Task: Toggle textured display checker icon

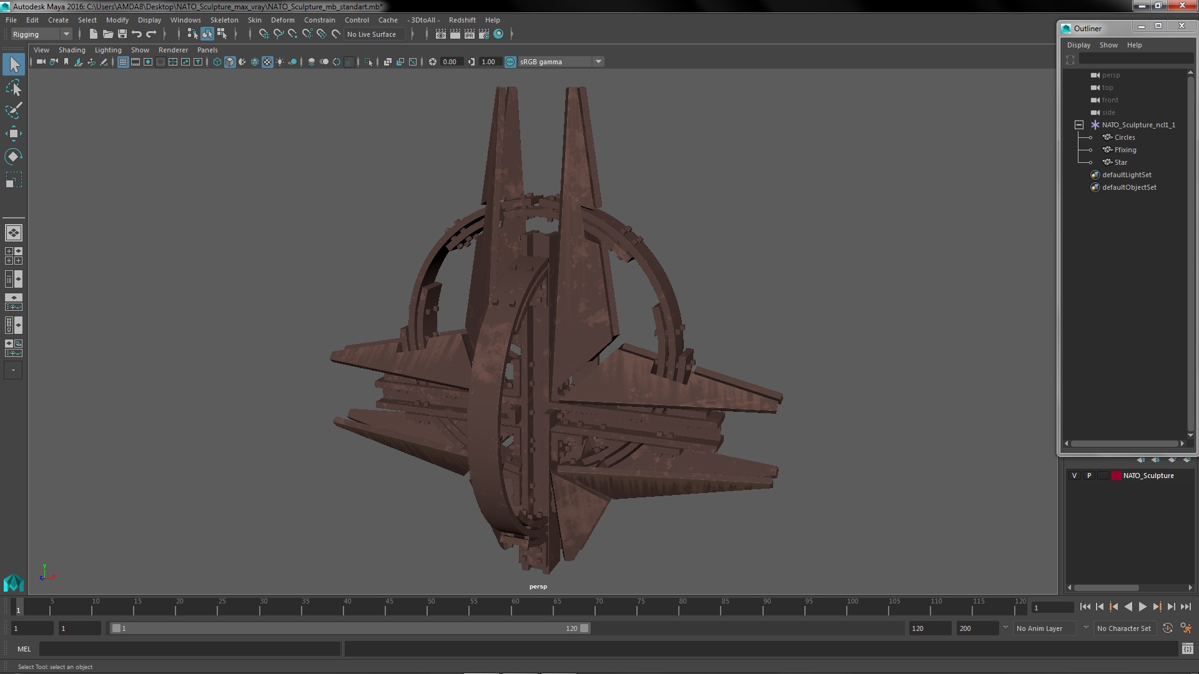Action: [267, 62]
